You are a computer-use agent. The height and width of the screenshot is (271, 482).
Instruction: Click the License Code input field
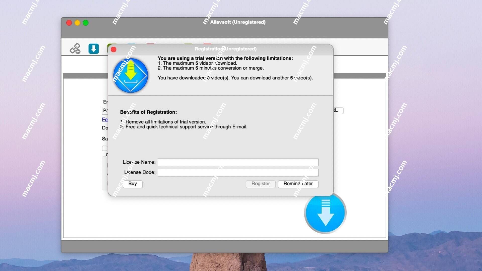(x=238, y=172)
